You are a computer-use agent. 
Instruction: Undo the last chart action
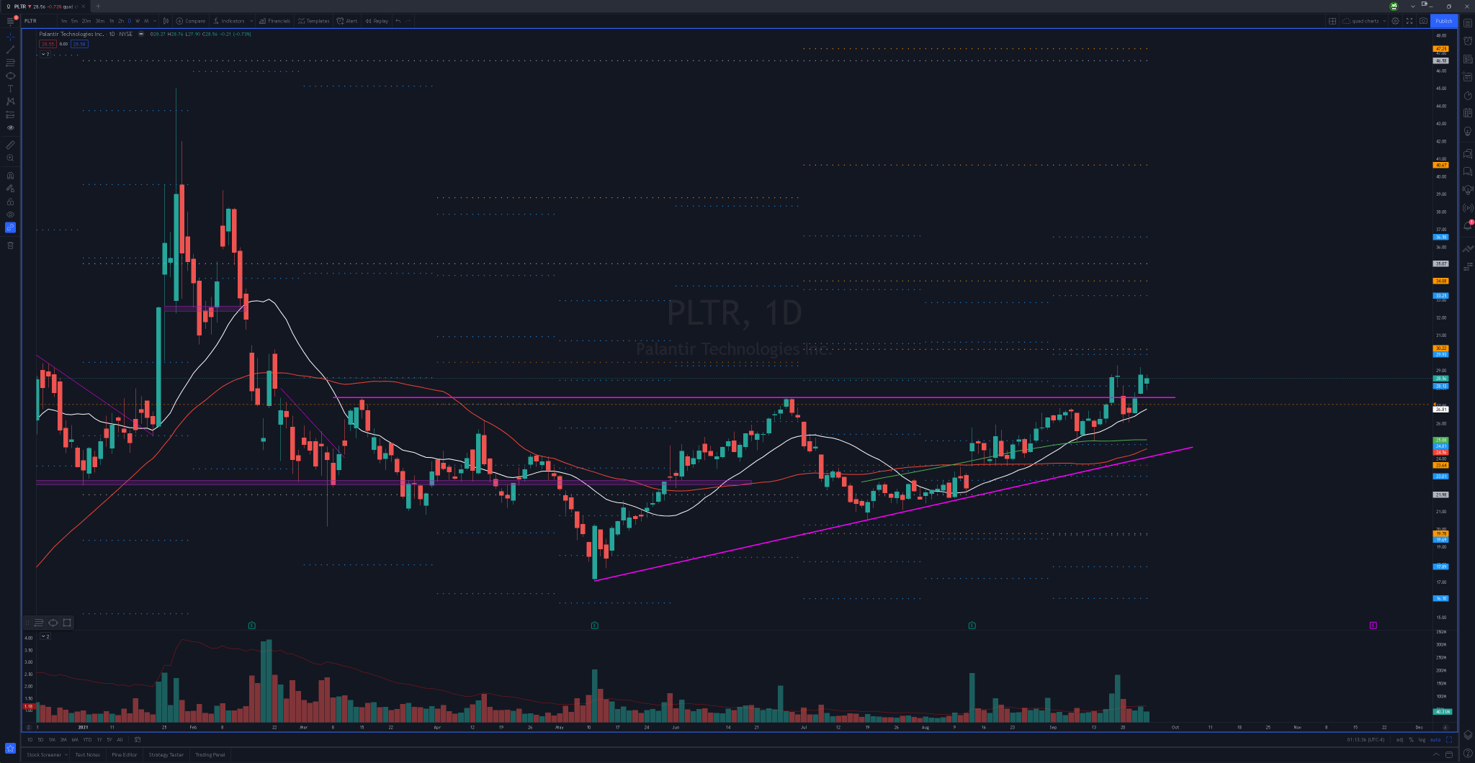(x=398, y=21)
